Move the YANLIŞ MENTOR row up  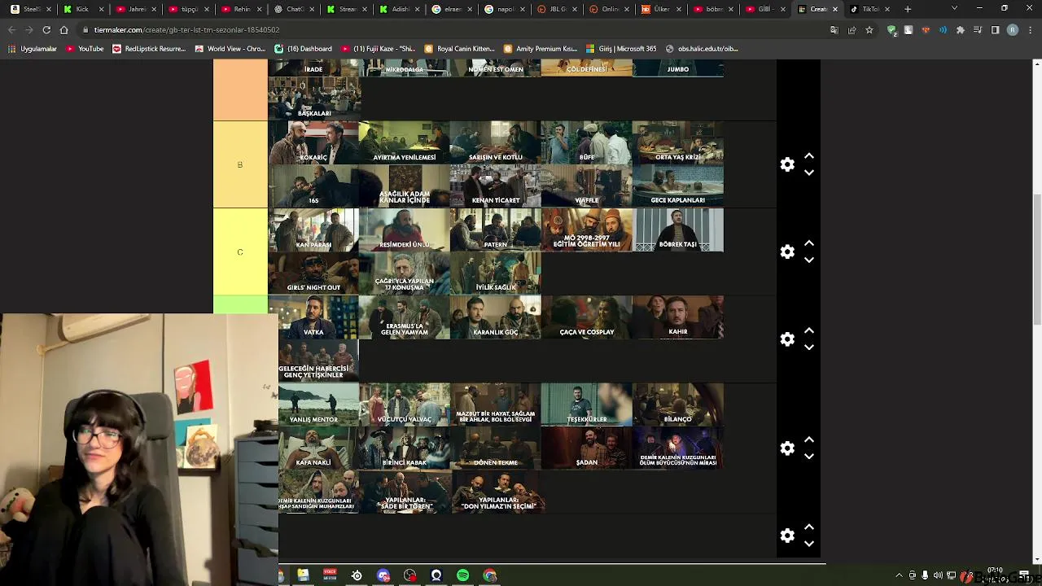click(809, 439)
